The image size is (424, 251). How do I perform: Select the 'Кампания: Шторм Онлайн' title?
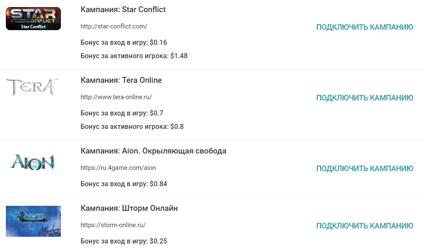point(129,208)
